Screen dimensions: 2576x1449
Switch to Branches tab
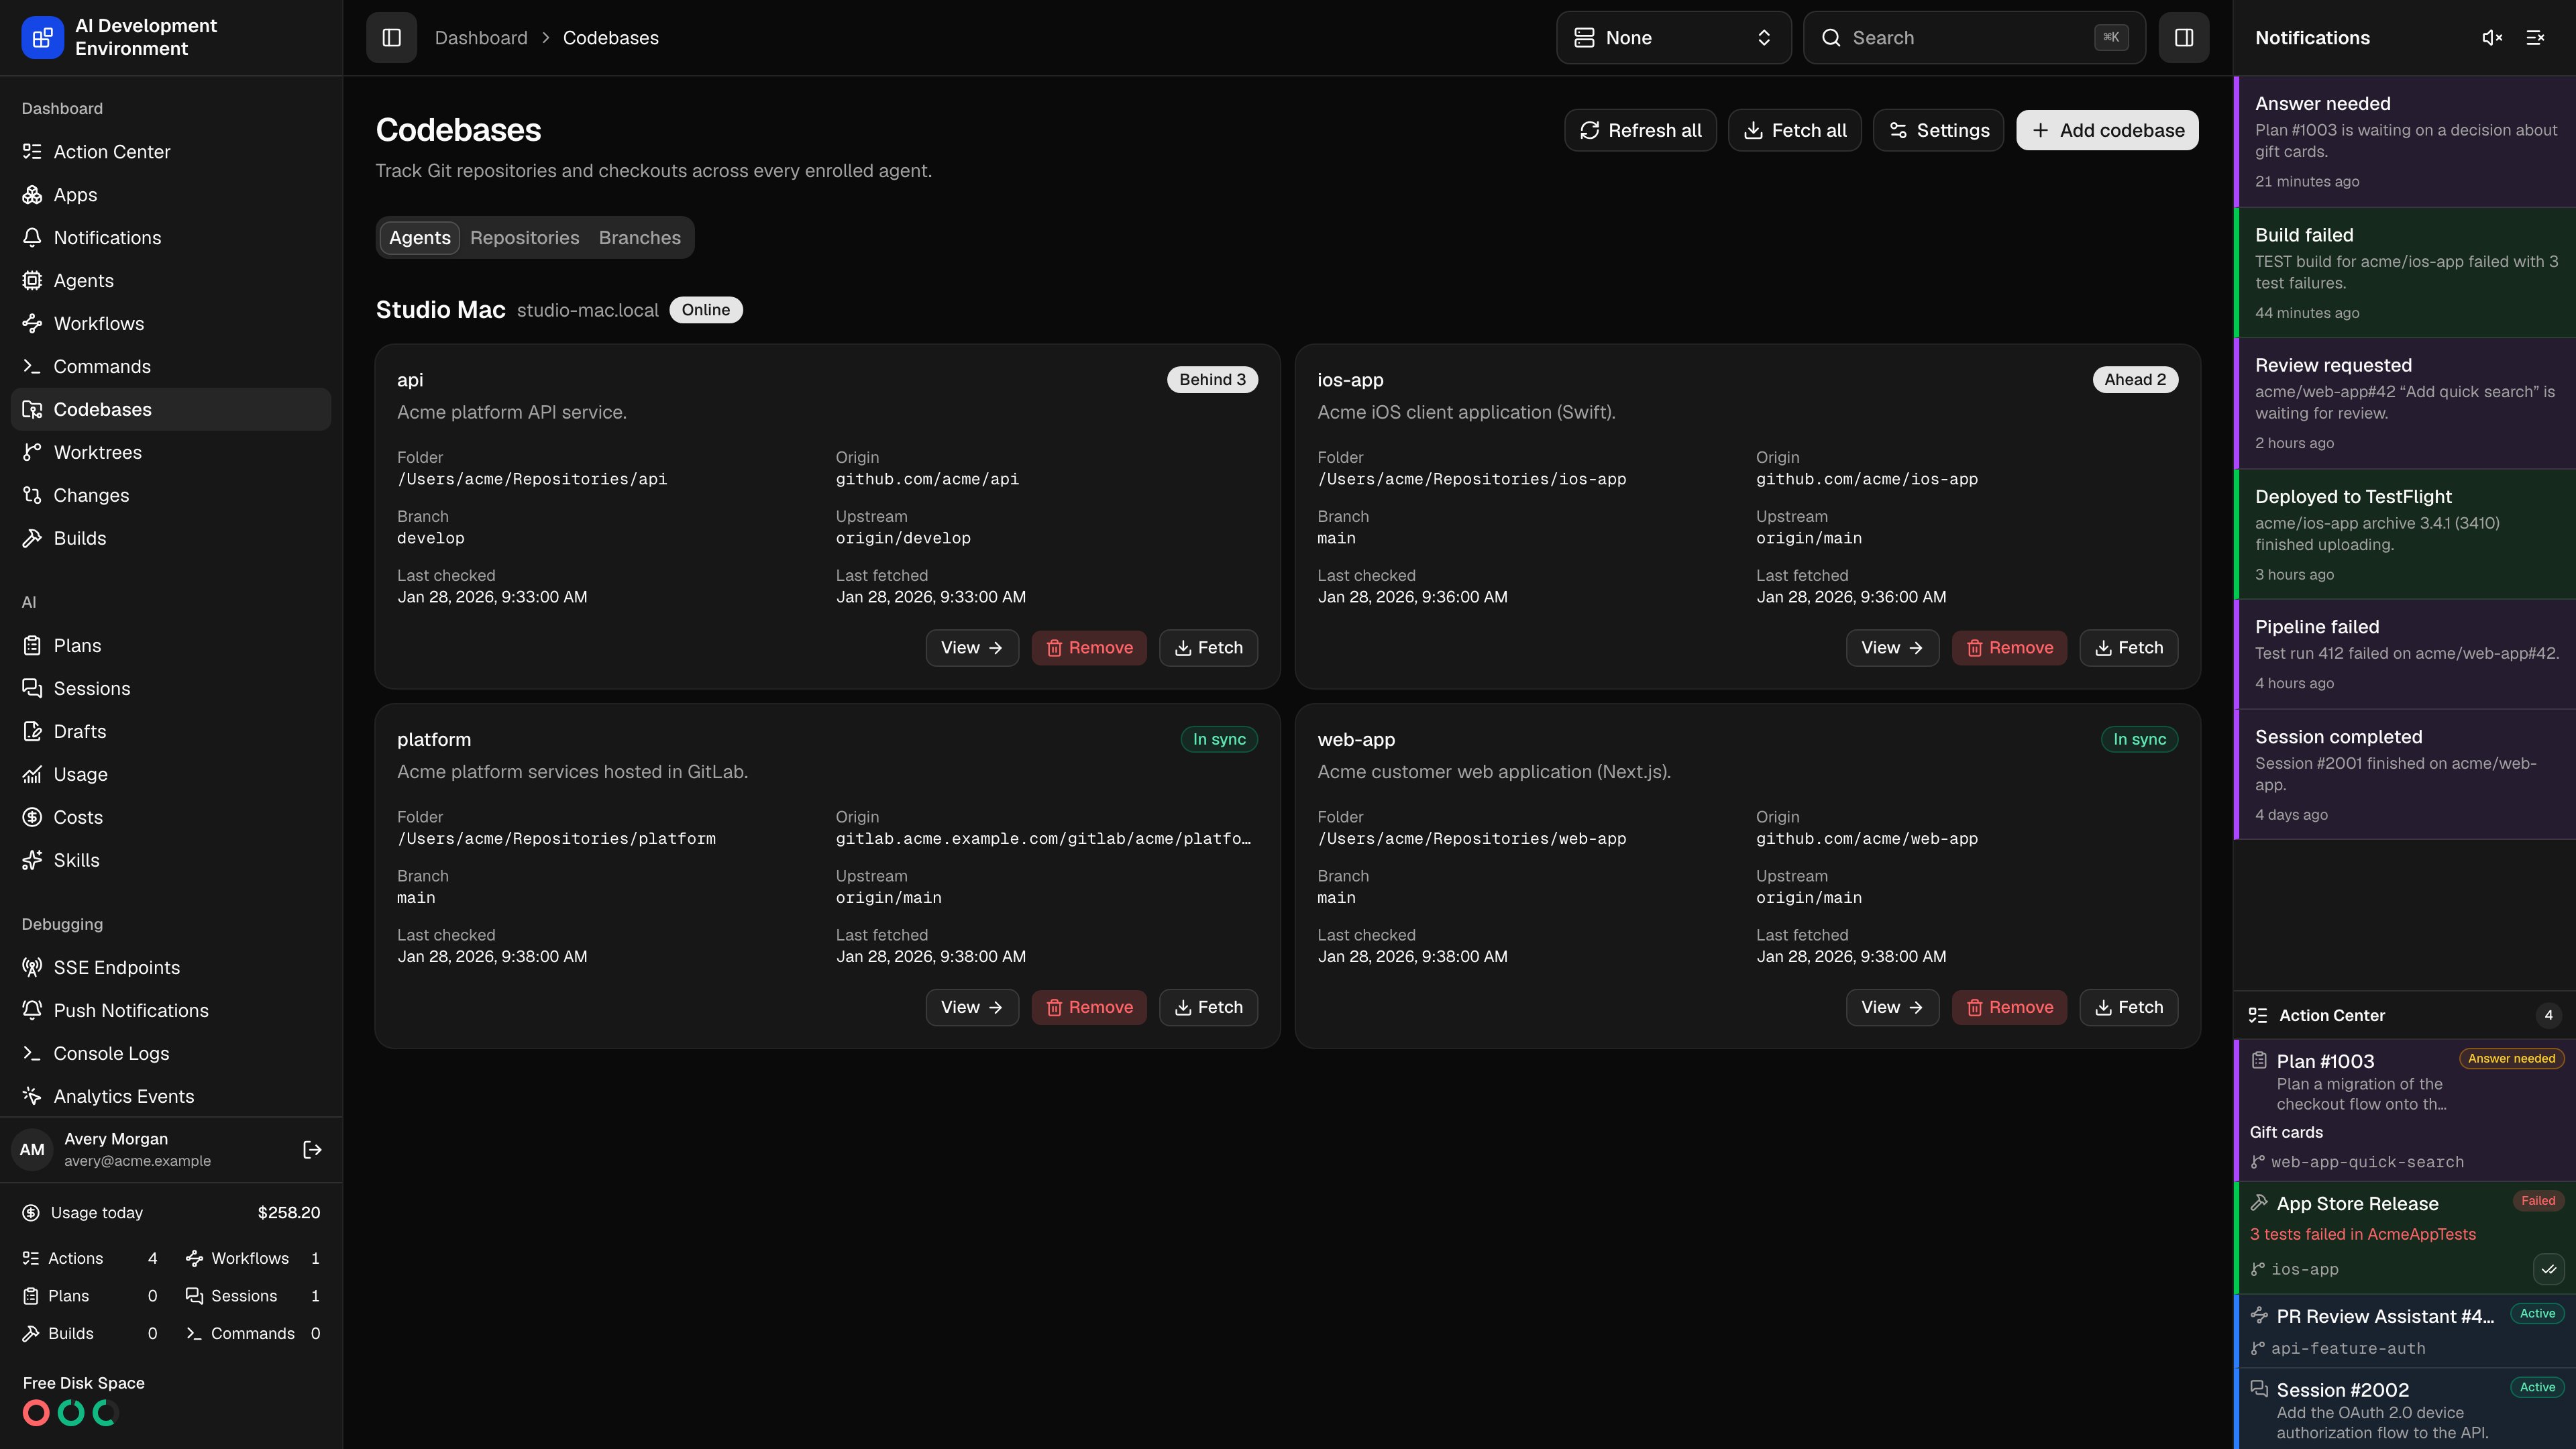tap(639, 238)
